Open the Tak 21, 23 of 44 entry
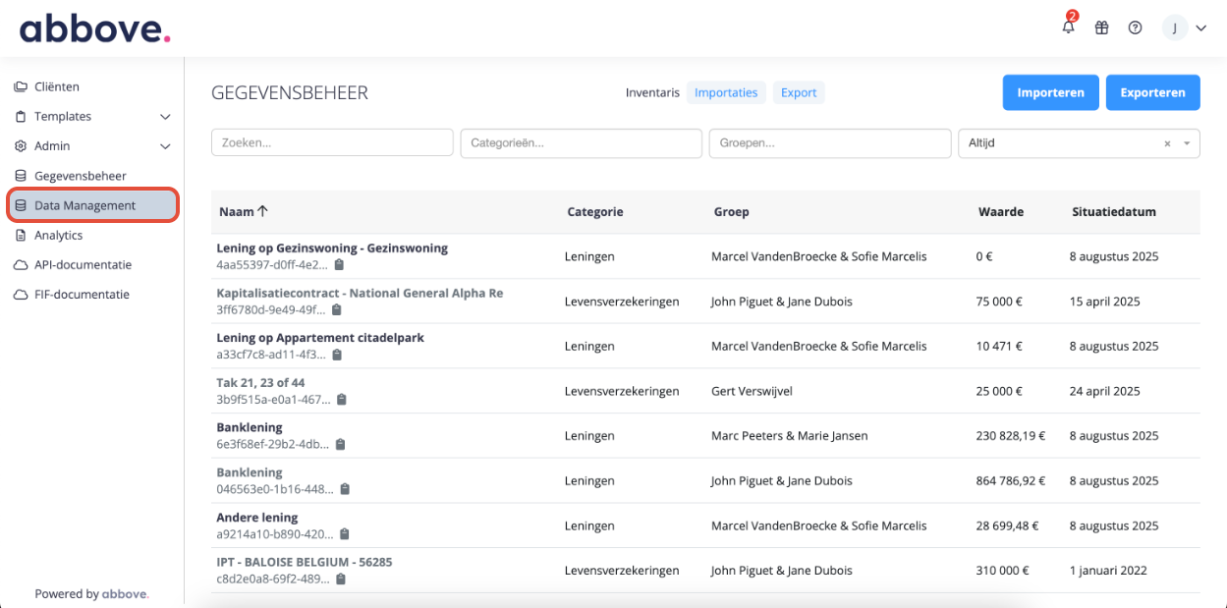This screenshot has height=608, width=1227. pos(260,383)
